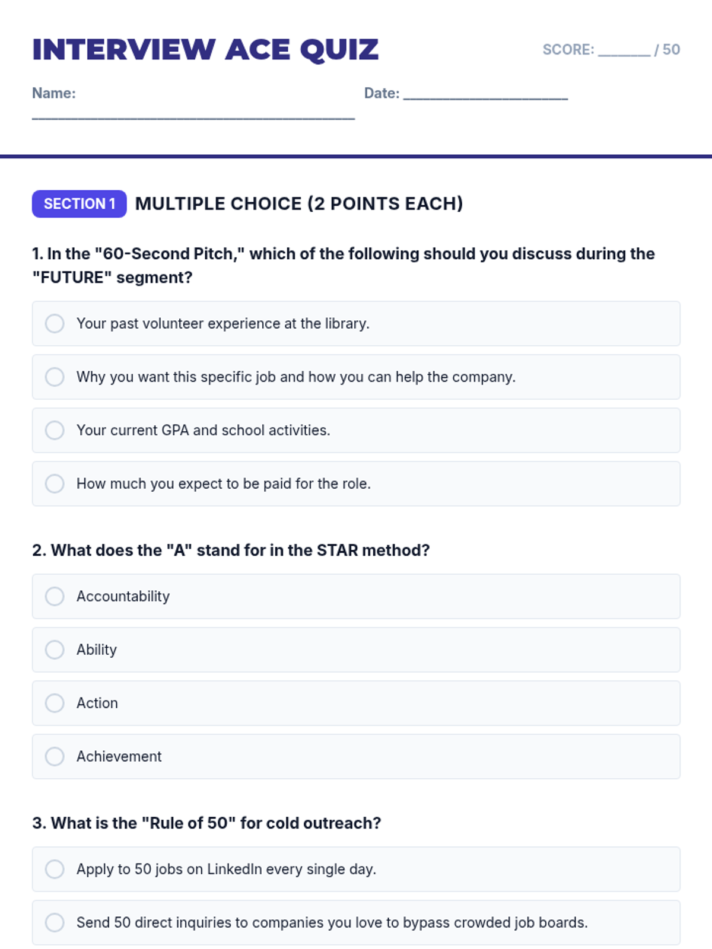
Task: Click the Multiple Choice section heading
Action: (x=299, y=204)
